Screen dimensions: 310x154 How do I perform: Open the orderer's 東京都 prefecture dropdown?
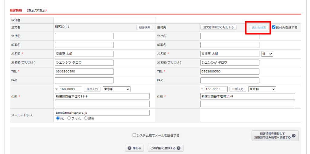[x=117, y=89]
